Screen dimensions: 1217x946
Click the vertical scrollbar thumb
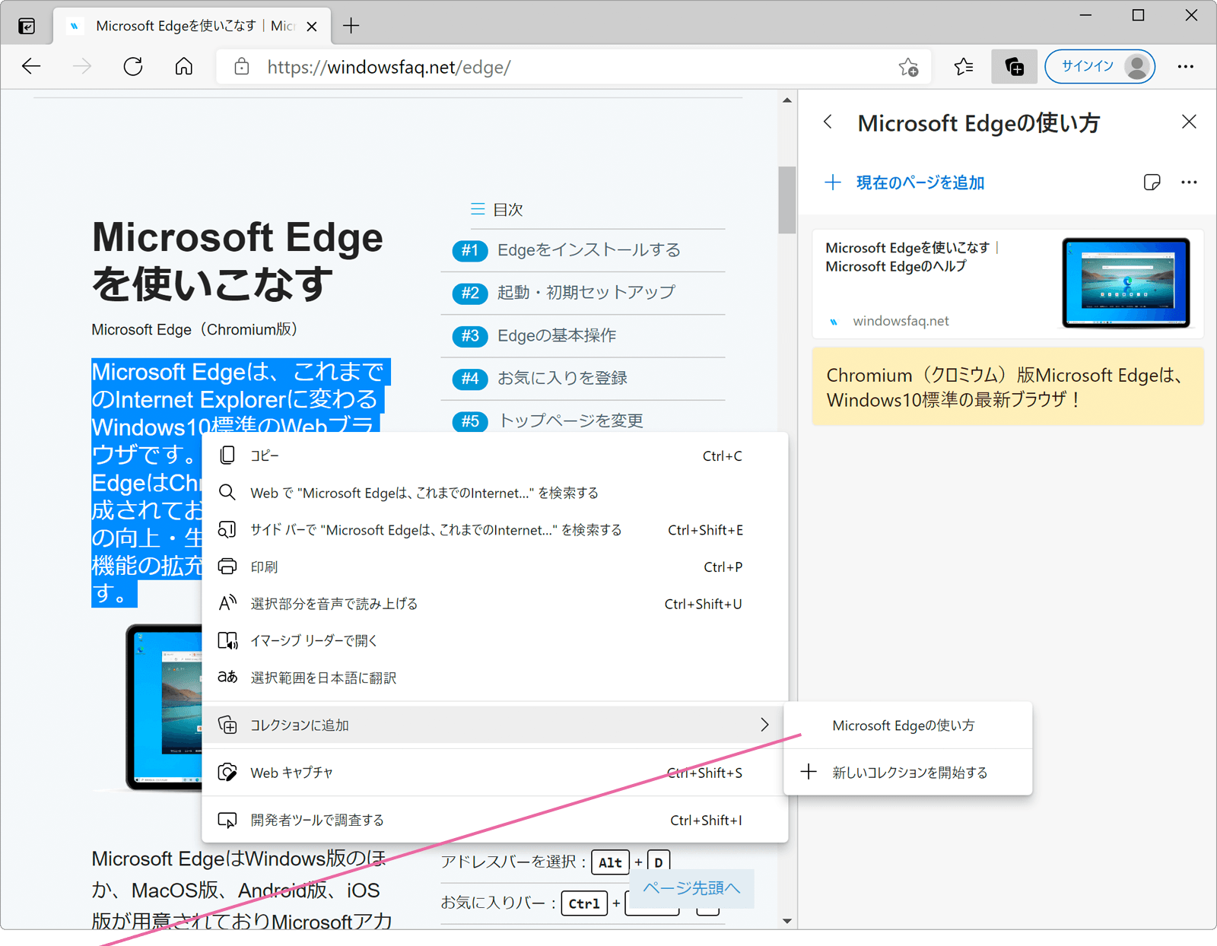[787, 199]
